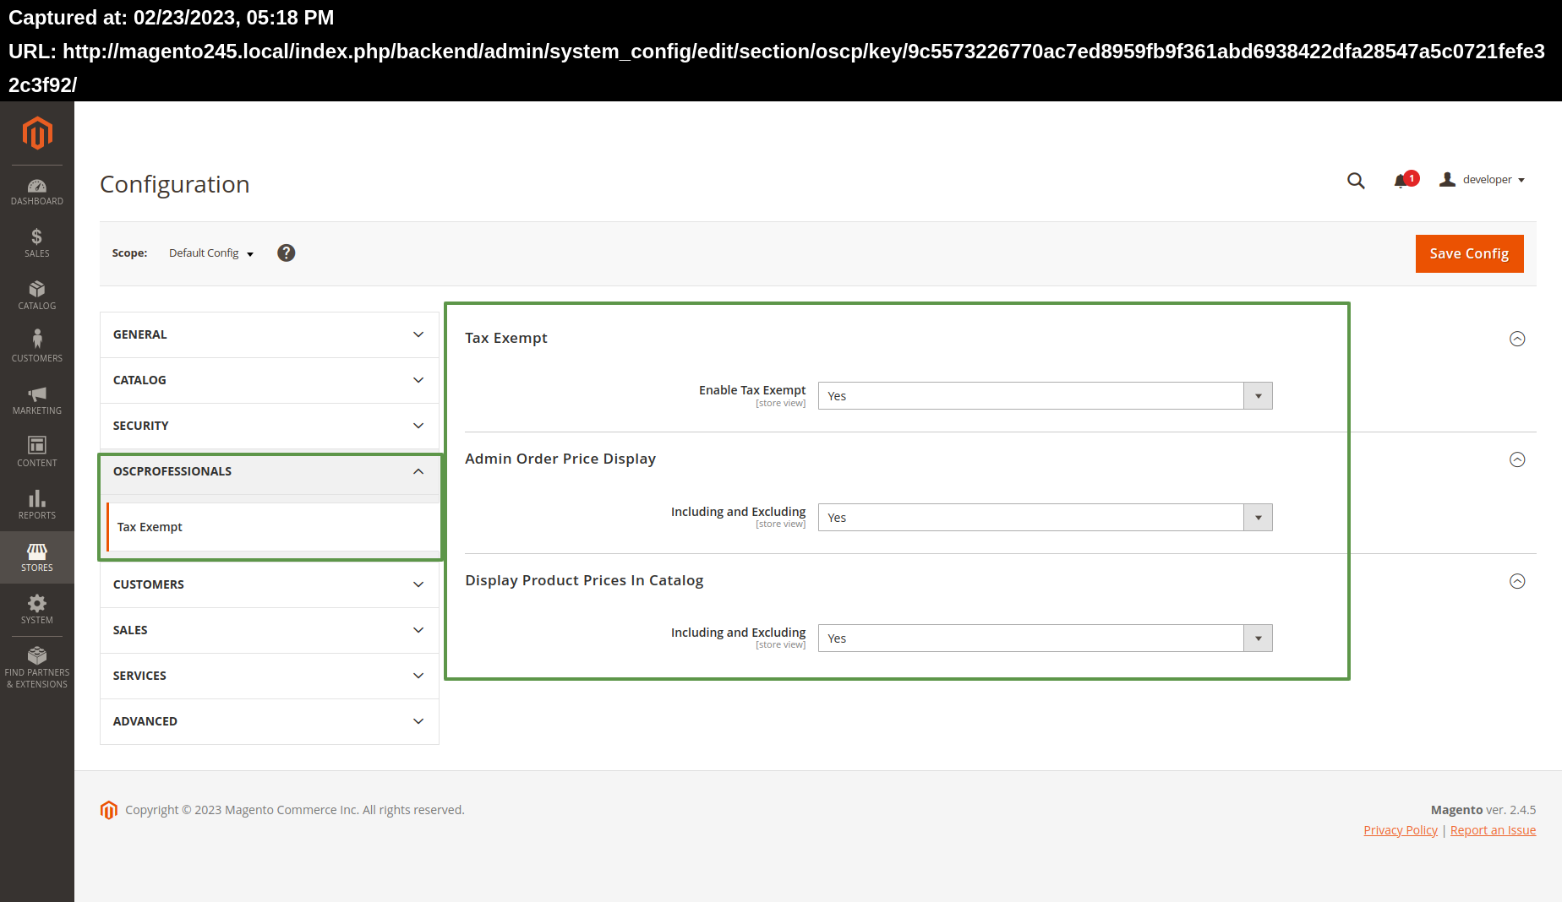Open the scope help question mark icon
Screen dimensions: 1562x902
tap(286, 253)
